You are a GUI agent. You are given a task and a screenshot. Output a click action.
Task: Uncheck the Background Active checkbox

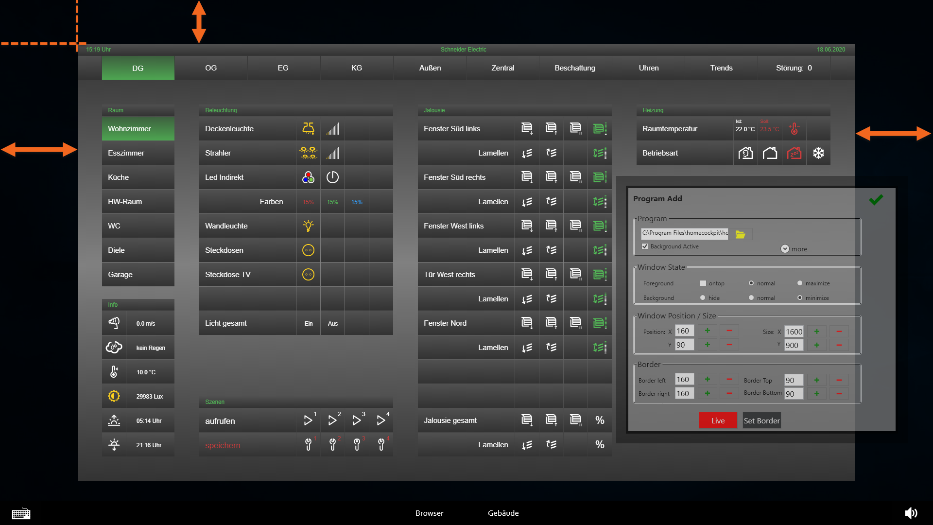point(645,246)
